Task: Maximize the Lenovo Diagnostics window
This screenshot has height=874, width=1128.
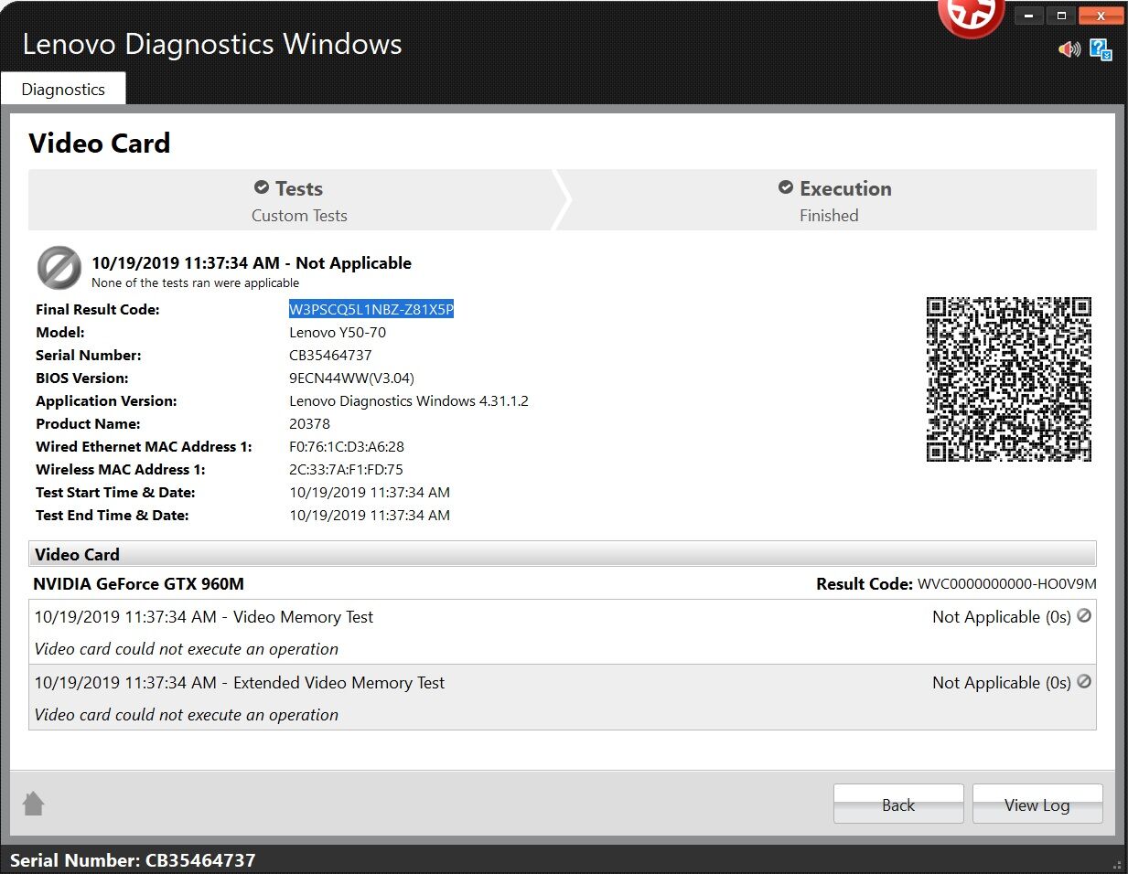Action: (x=1061, y=16)
